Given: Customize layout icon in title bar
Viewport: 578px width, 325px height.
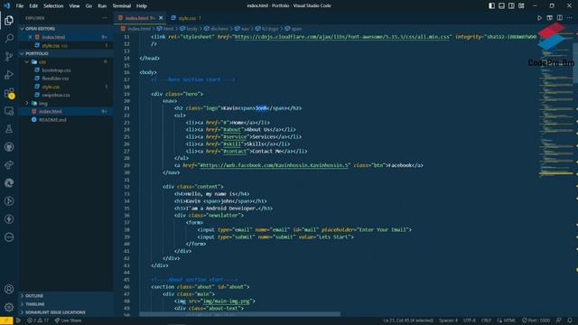Looking at the screenshot, I should click(521, 6).
